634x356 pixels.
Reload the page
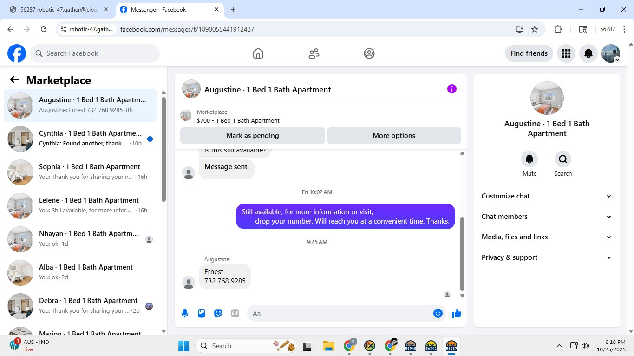[x=44, y=29]
